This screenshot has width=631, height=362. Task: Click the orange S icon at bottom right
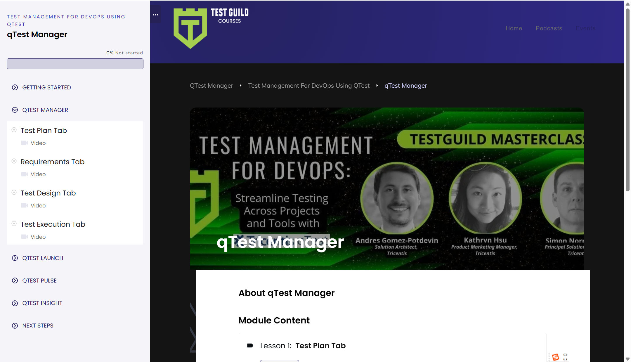[x=556, y=357]
